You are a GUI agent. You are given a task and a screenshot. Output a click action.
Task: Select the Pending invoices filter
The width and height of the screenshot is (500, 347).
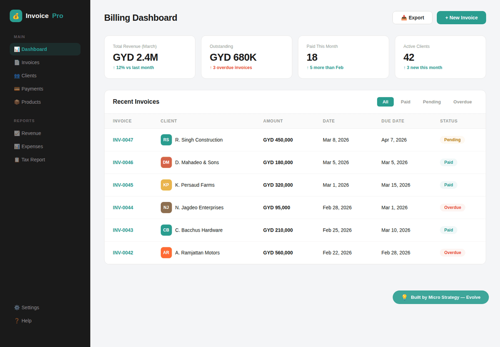(432, 102)
